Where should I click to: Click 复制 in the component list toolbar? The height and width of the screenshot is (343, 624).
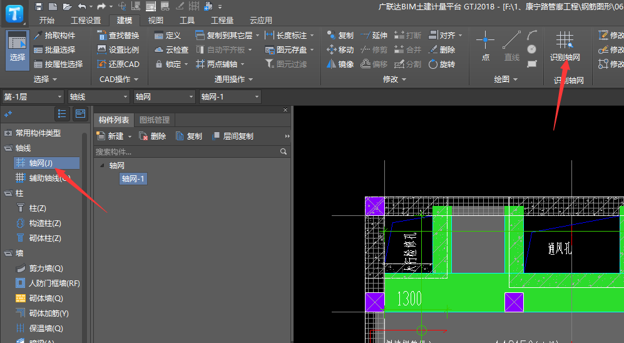[x=189, y=136]
